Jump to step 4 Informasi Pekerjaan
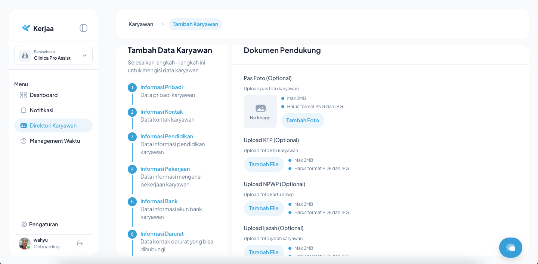Viewport: 538px width, 264px height. coord(165,169)
